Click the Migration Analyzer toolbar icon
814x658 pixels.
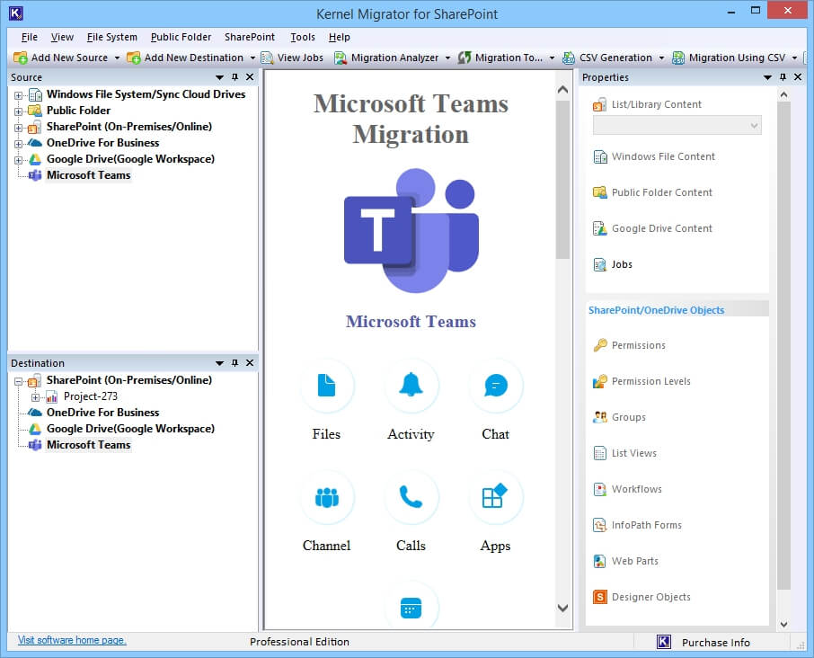(x=340, y=58)
